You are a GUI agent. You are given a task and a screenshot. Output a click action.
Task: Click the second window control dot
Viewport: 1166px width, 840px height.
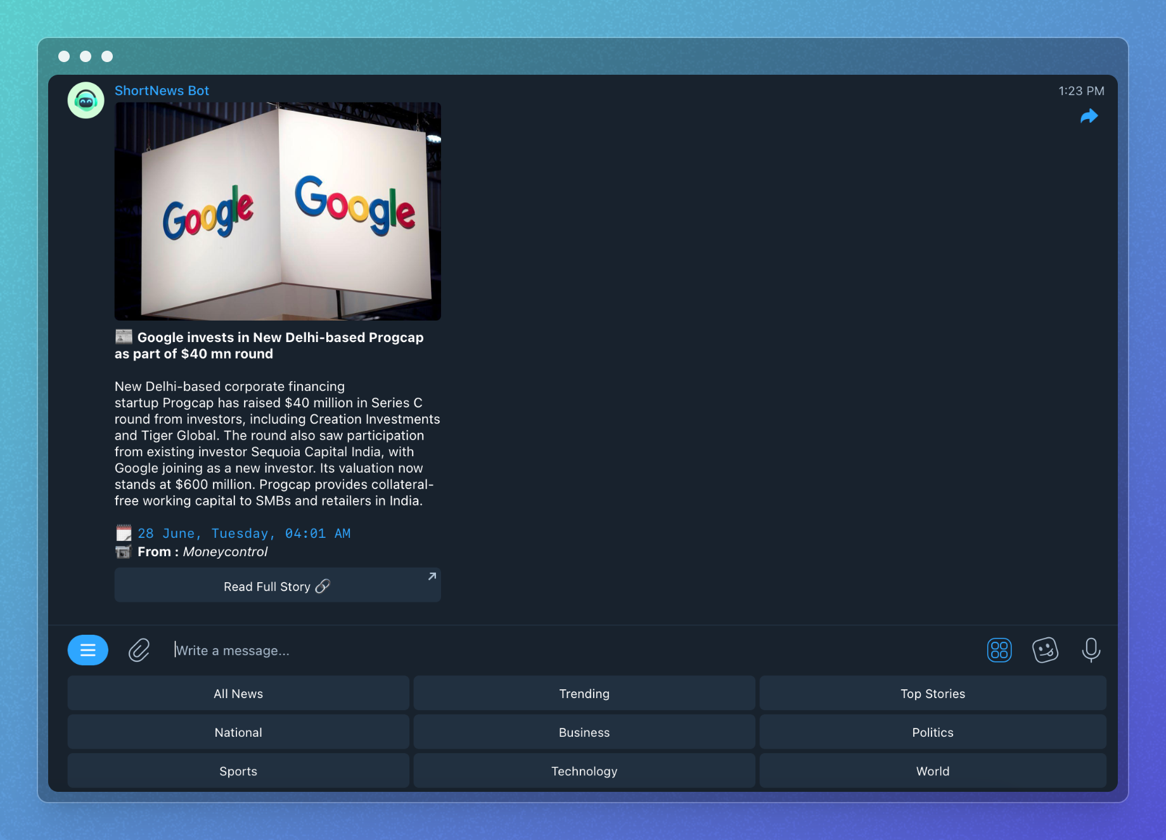pyautogui.click(x=86, y=56)
